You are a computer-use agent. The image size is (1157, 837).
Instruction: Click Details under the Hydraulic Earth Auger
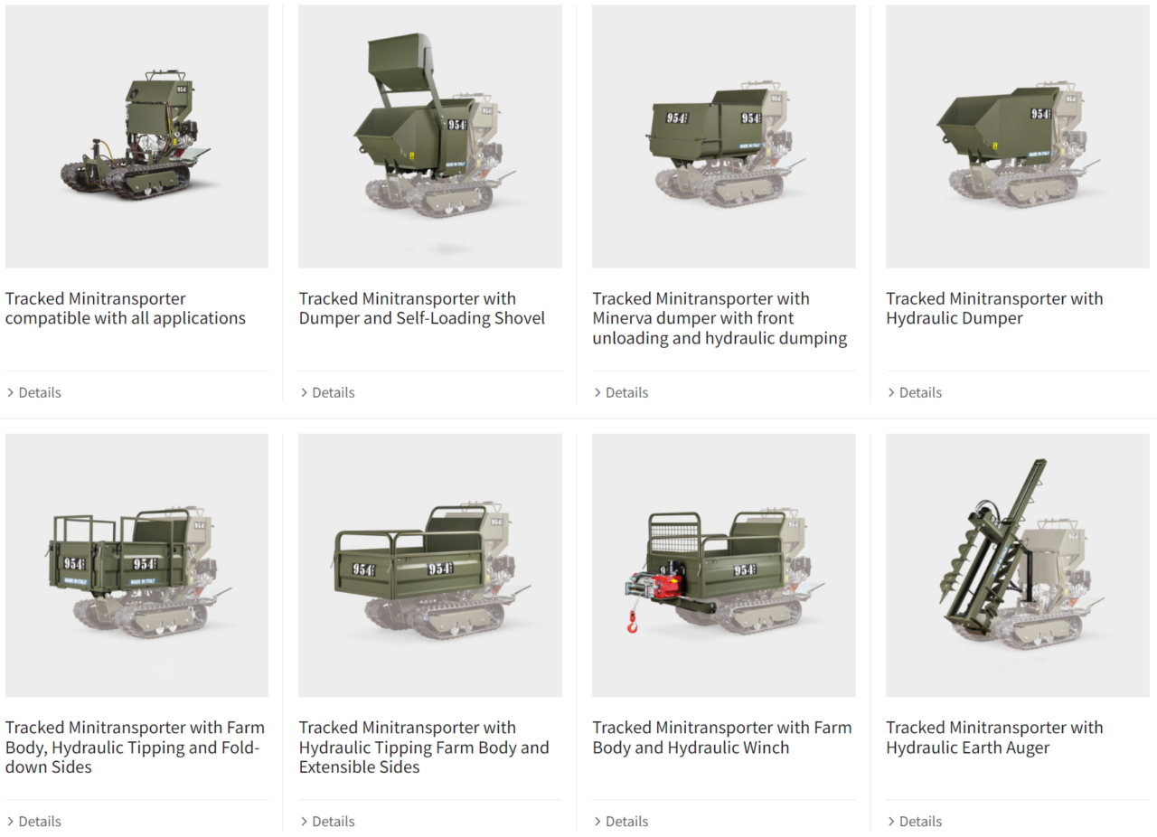(x=915, y=821)
